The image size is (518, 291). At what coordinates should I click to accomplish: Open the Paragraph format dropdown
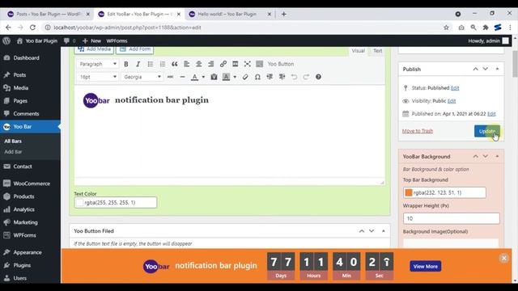pyautogui.click(x=98, y=64)
